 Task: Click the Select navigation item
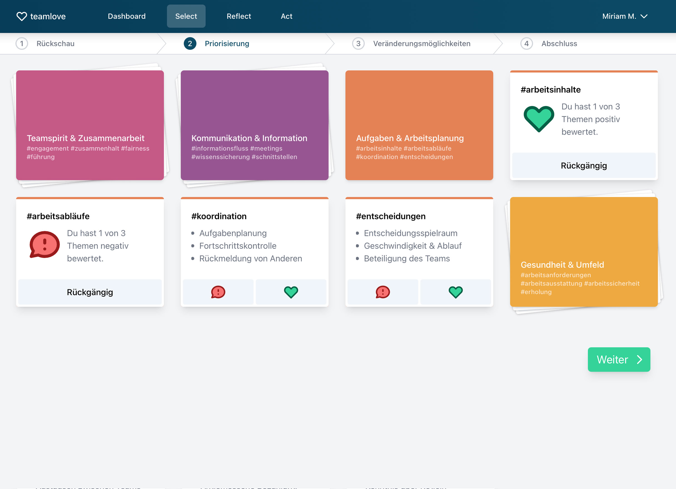186,16
